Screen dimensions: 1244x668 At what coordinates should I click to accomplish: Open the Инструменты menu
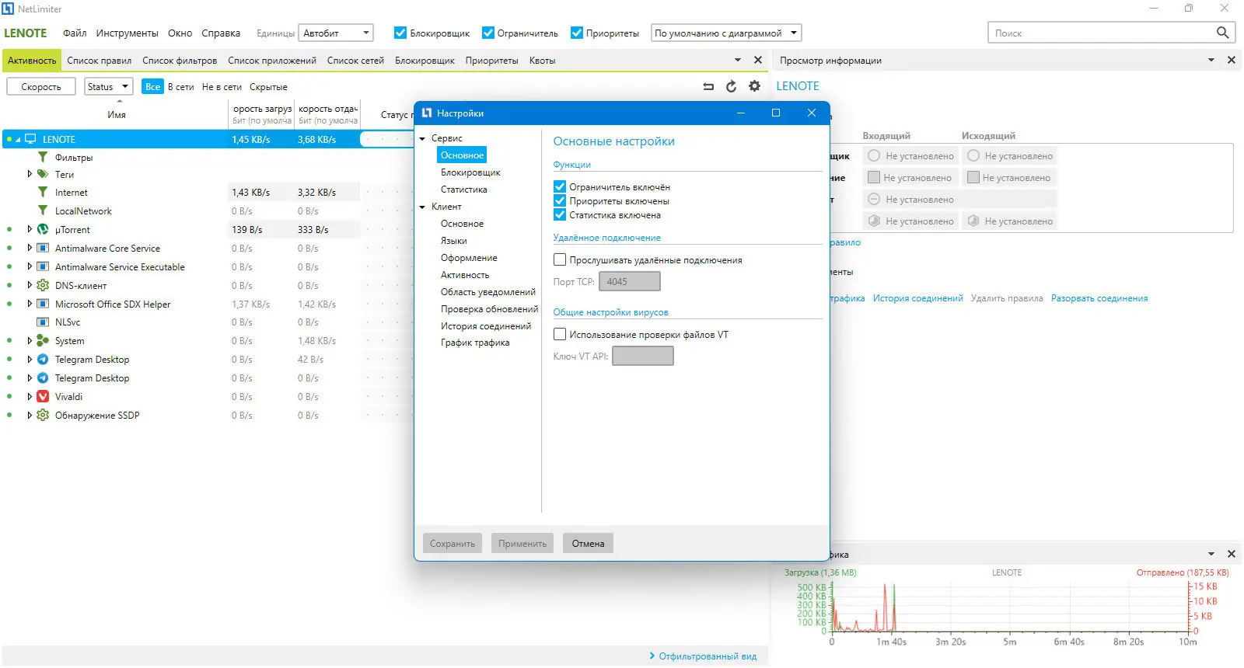pyautogui.click(x=127, y=33)
